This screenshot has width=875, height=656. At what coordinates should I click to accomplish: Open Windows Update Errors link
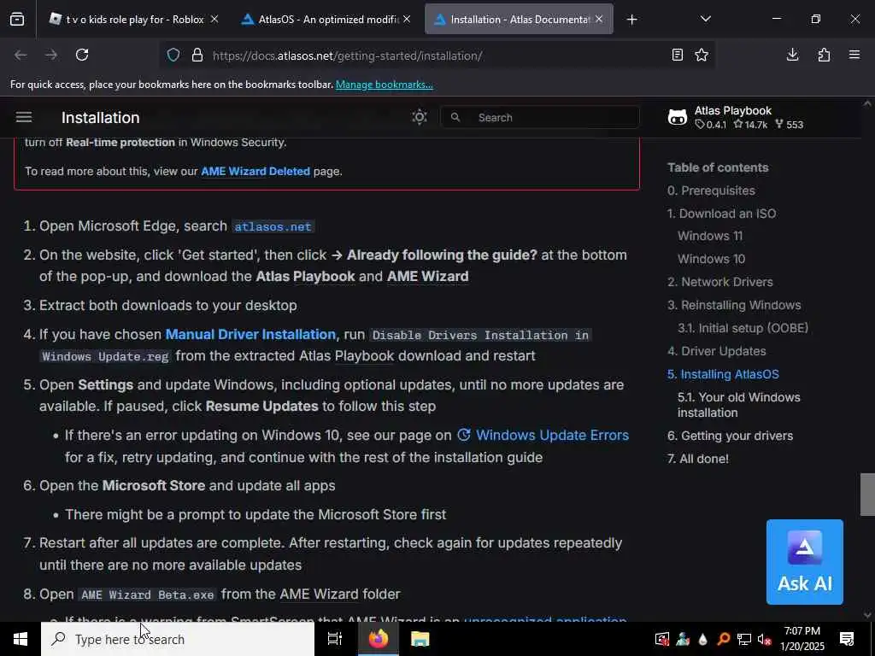click(543, 435)
